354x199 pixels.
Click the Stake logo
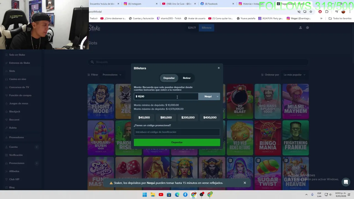[x=94, y=28]
